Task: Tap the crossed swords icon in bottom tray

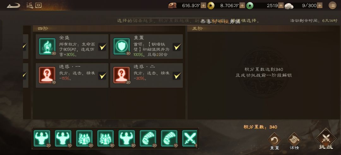Action: [x=190, y=138]
